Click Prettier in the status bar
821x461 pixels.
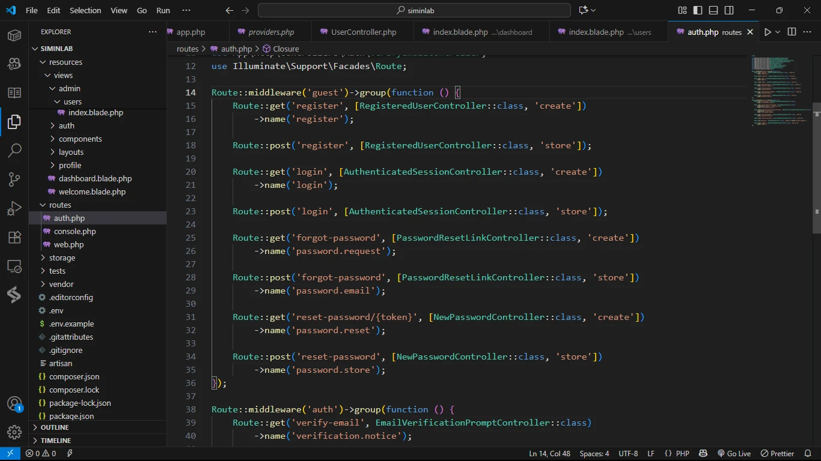[777, 454]
